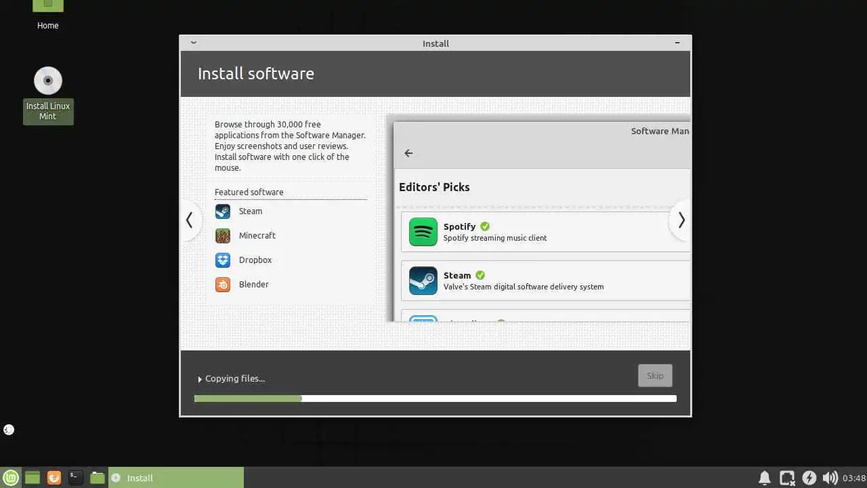Click the 'Steam' featured software label

coord(251,211)
